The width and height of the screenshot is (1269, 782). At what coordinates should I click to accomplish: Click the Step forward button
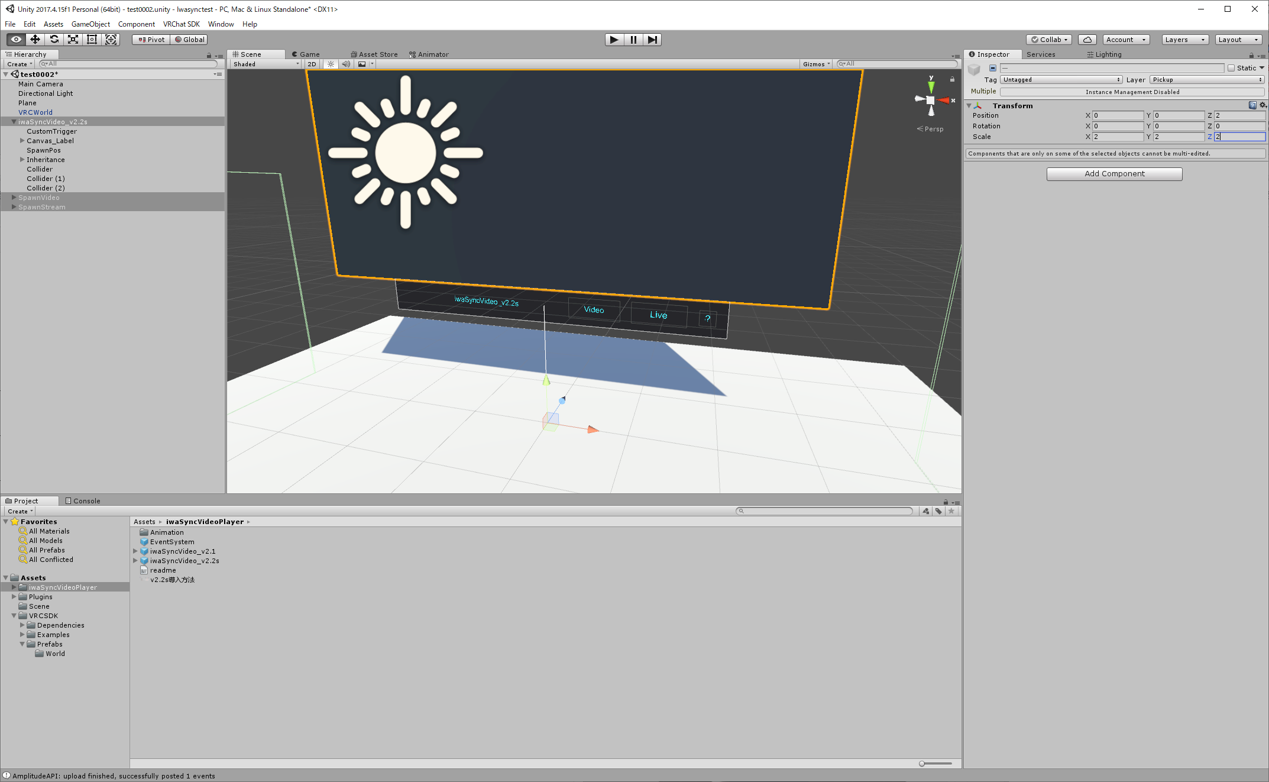pyautogui.click(x=652, y=40)
